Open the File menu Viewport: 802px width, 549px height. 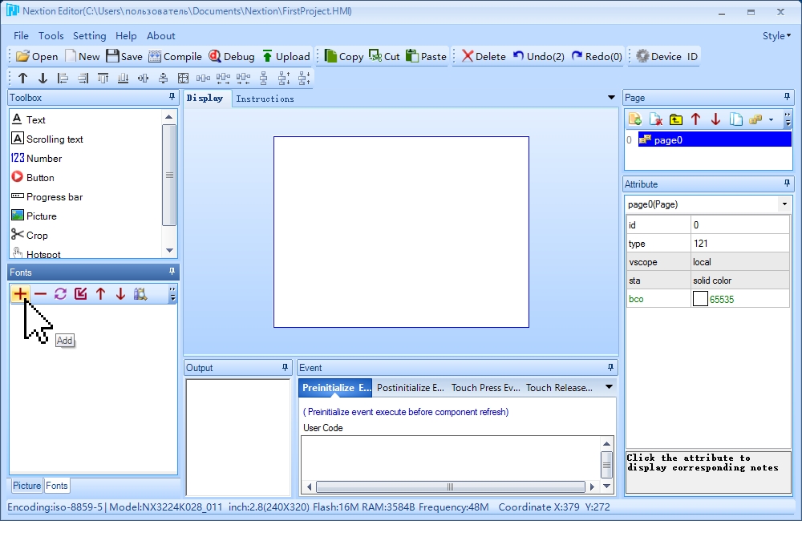pyautogui.click(x=21, y=36)
